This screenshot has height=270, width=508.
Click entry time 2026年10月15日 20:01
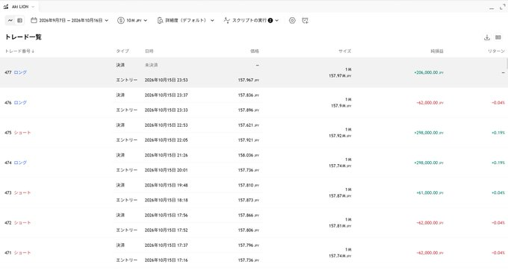pyautogui.click(x=166, y=170)
